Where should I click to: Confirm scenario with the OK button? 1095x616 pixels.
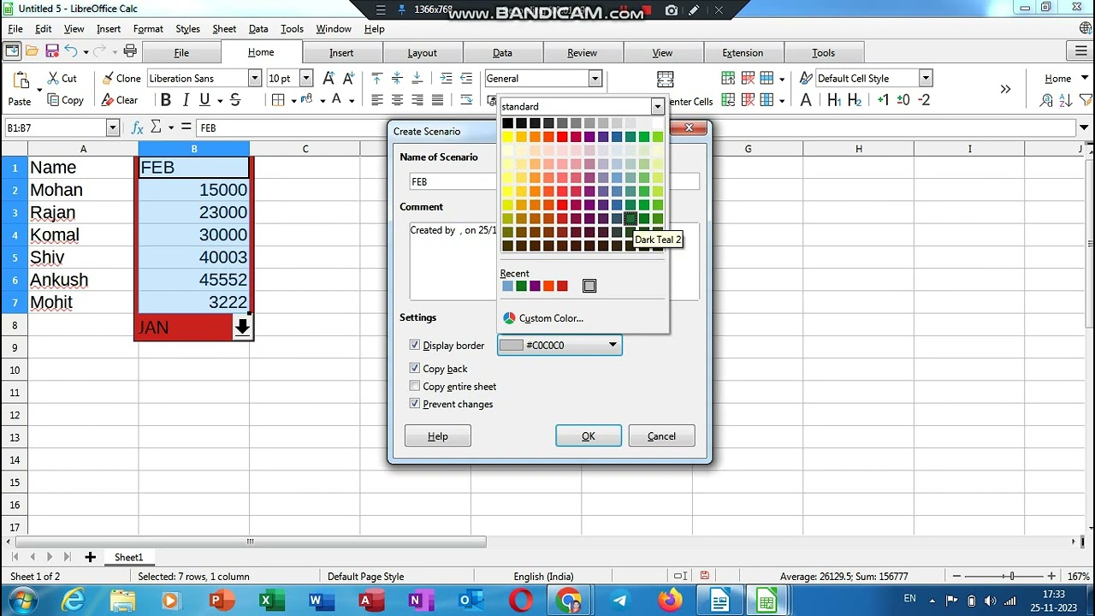point(589,435)
